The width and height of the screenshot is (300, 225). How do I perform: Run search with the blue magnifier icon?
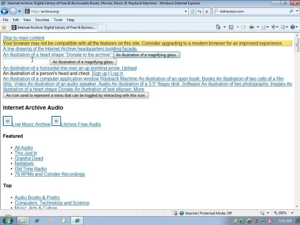(291, 11)
